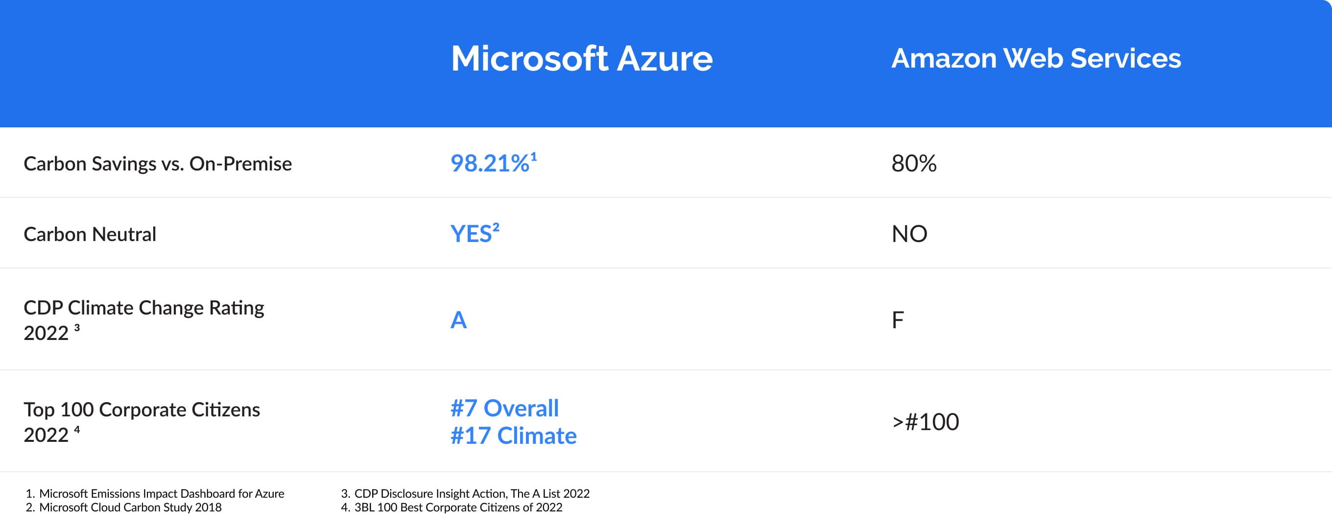Click the NO value under Amazon Web Services

909,234
